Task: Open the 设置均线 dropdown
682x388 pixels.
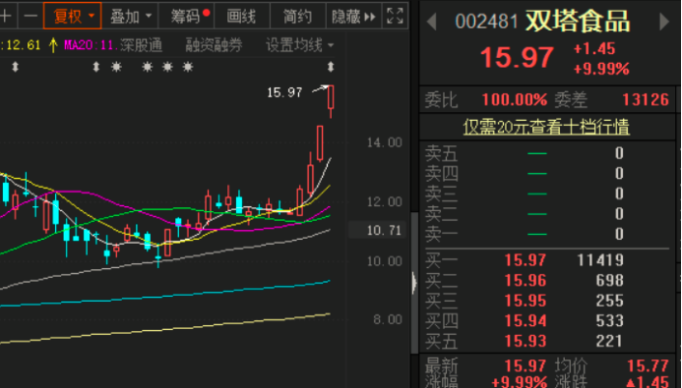Action: click(x=299, y=45)
